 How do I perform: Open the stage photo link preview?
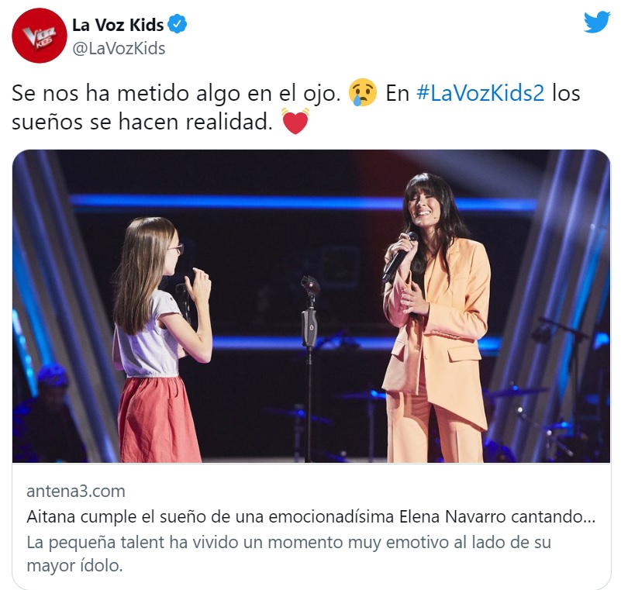[x=312, y=306]
